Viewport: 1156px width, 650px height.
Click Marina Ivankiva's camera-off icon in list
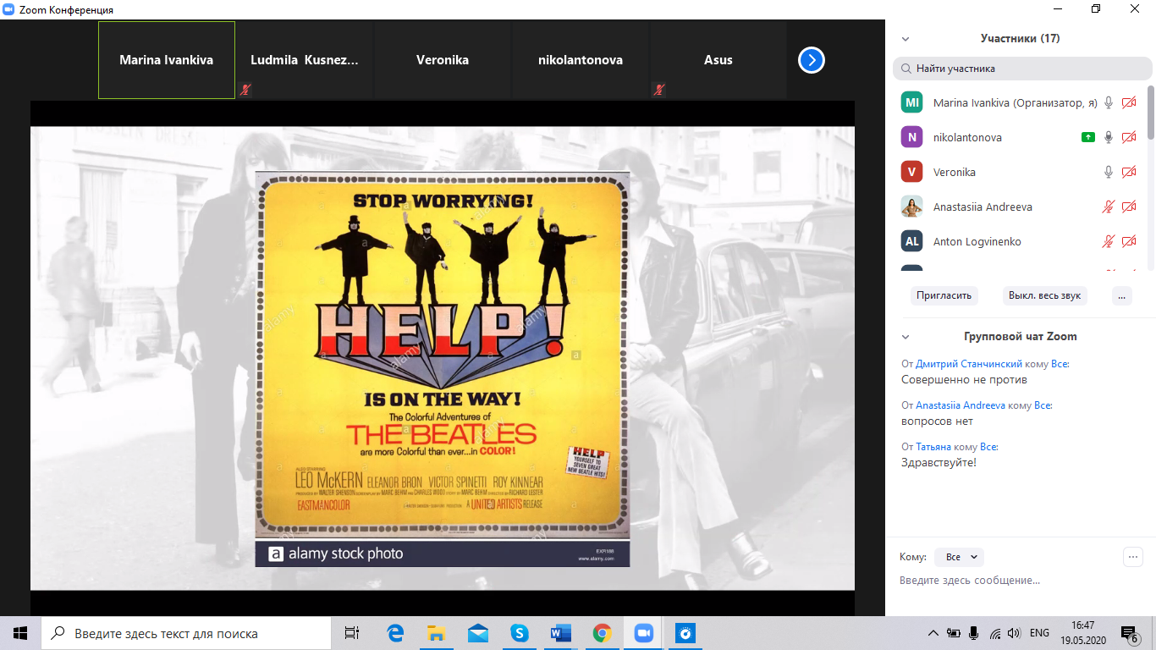click(1129, 102)
